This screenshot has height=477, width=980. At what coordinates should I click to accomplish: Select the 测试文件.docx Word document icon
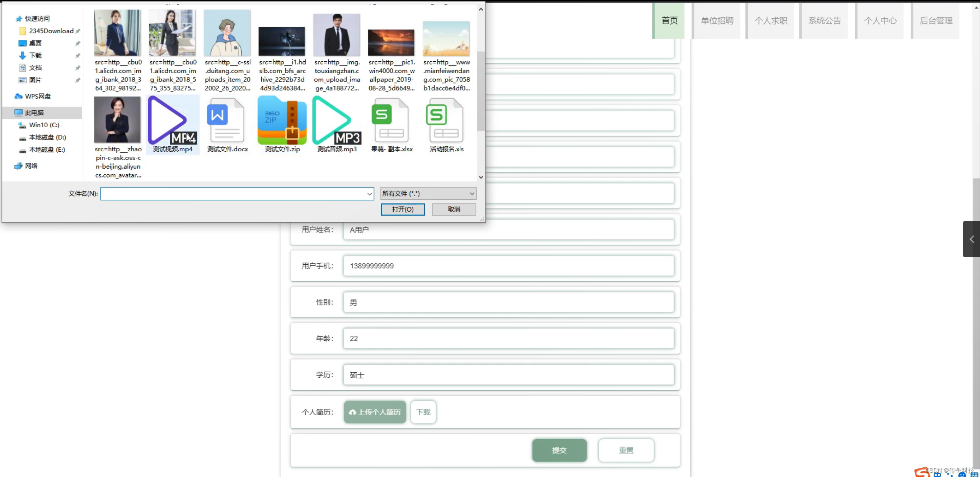[x=227, y=121]
